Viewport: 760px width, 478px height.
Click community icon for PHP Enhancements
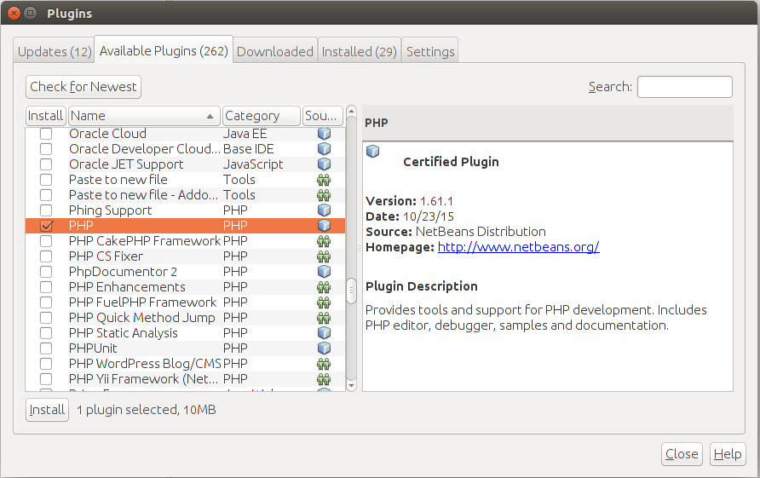coord(324,287)
